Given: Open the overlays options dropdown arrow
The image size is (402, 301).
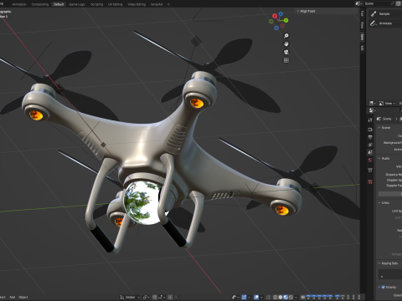Looking at the screenshot, I should point(261,297).
